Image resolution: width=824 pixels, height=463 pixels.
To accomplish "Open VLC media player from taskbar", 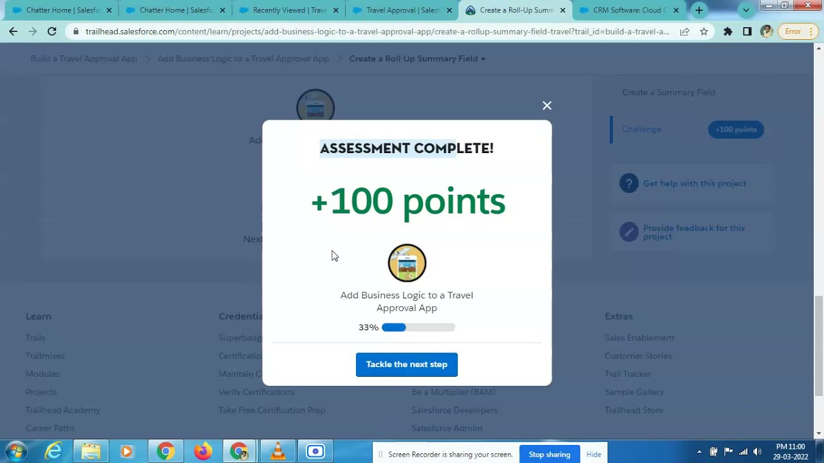I will (277, 451).
